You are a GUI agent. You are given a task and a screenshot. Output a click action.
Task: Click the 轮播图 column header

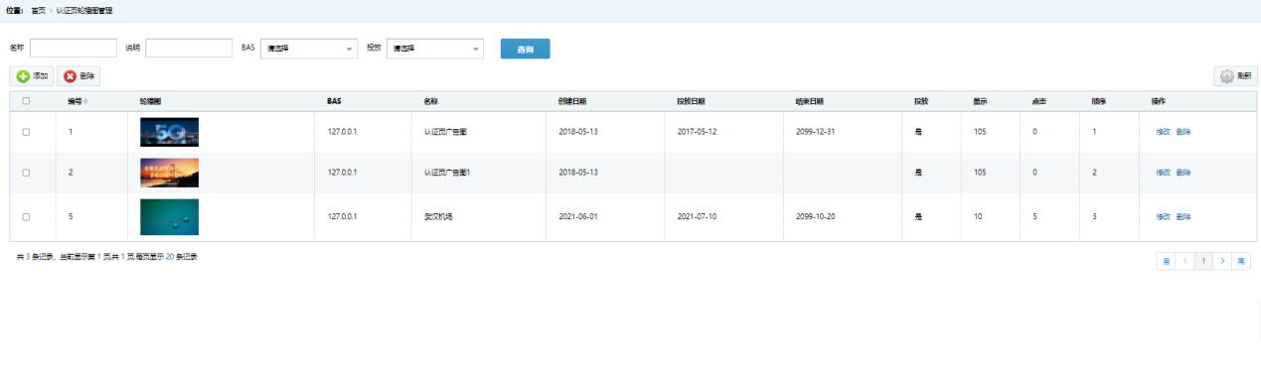tap(150, 101)
